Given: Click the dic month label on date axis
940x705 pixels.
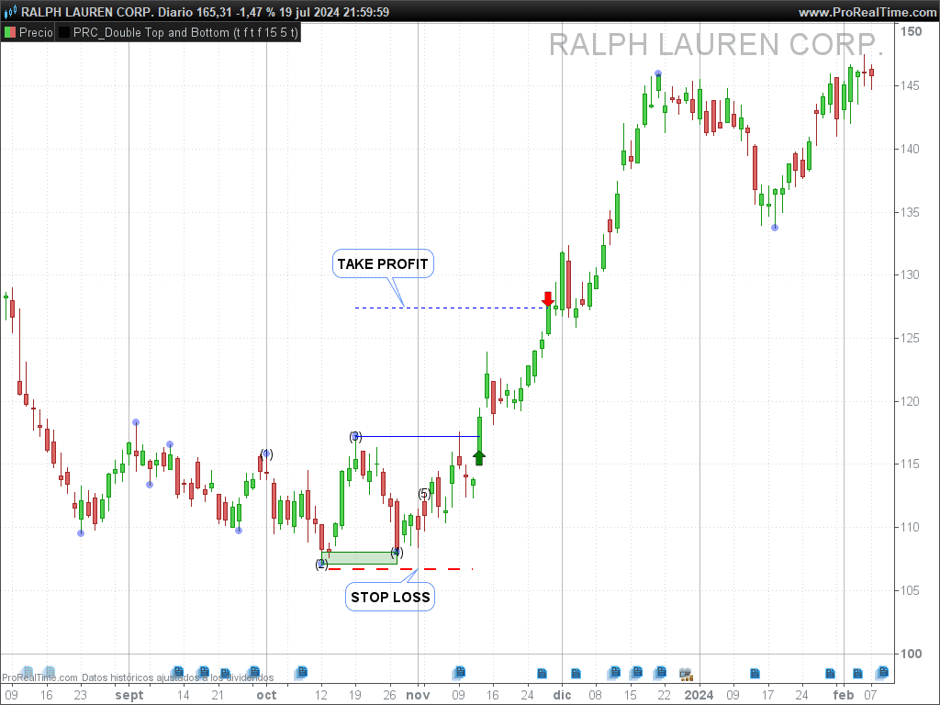Looking at the screenshot, I should [563, 695].
